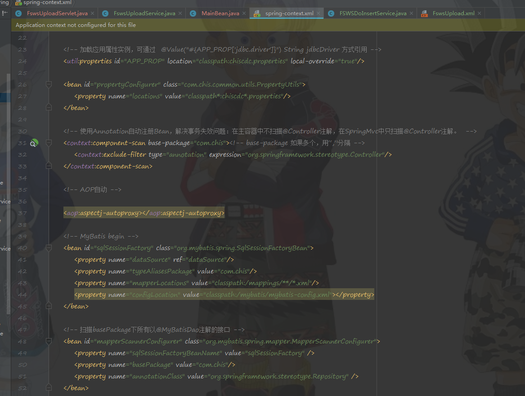Click the spring-context.xml icon in the breadcrumb bar
Viewport: 525px width, 396px height.
tap(18, 3)
